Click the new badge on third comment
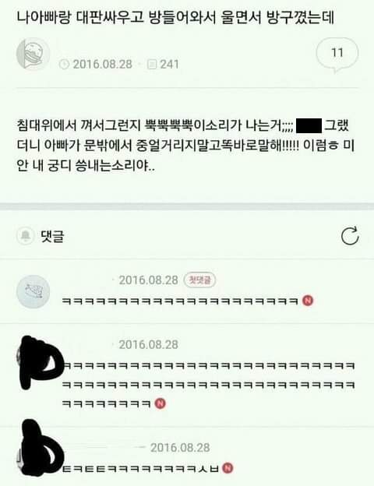 click(x=228, y=468)
